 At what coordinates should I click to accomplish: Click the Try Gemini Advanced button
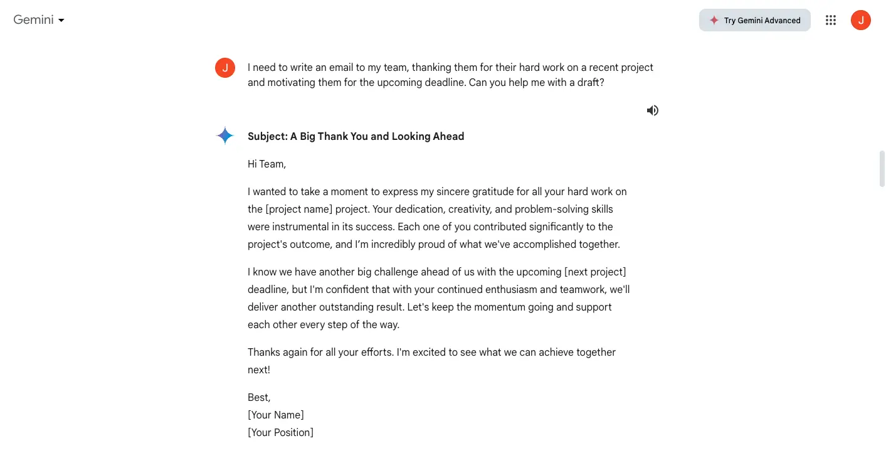coord(754,20)
